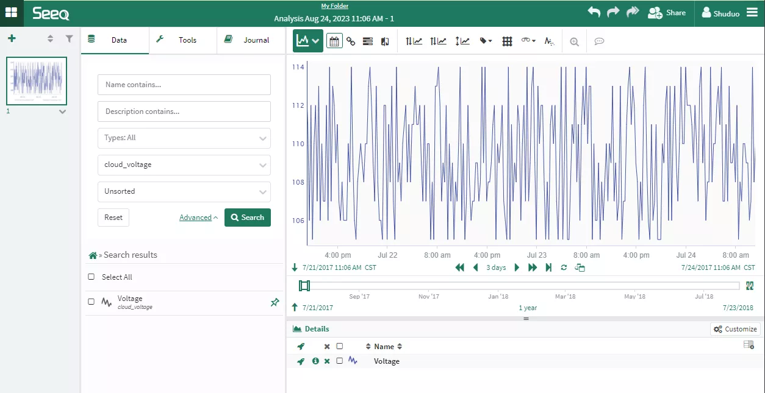Open the My Folder link
This screenshot has height=393, width=765.
click(x=334, y=5)
